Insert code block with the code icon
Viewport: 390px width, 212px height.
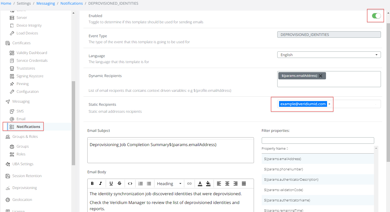tap(130, 184)
